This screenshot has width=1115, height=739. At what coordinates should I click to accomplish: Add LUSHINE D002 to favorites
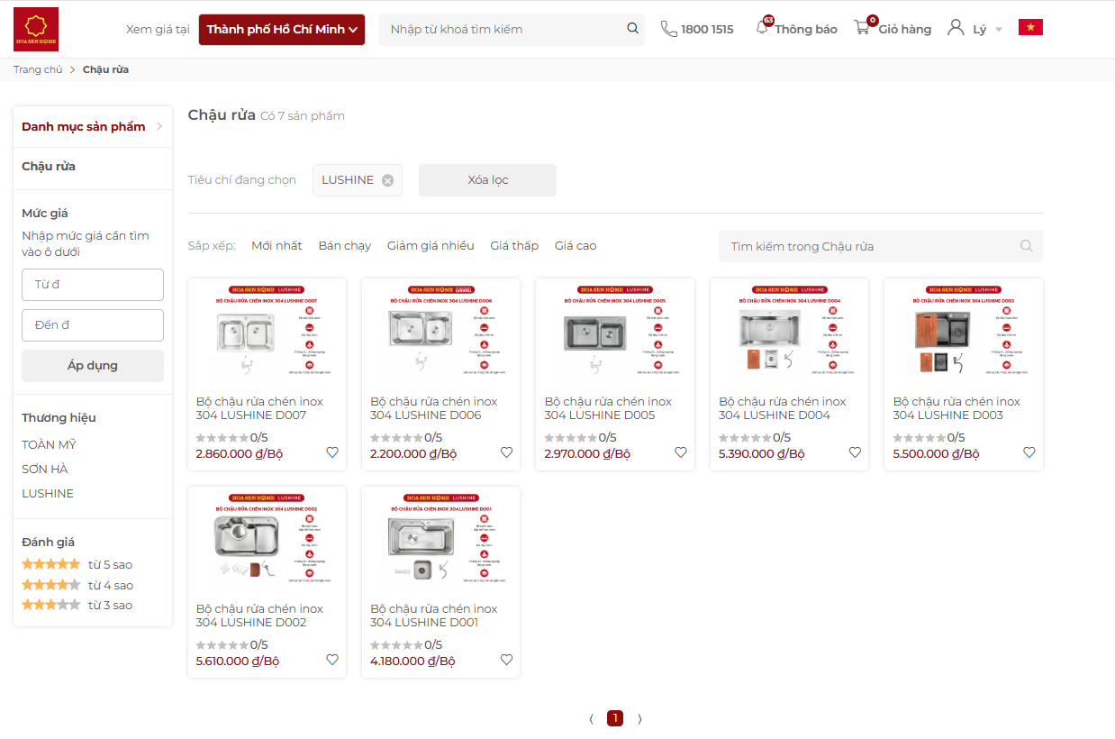pos(332,660)
